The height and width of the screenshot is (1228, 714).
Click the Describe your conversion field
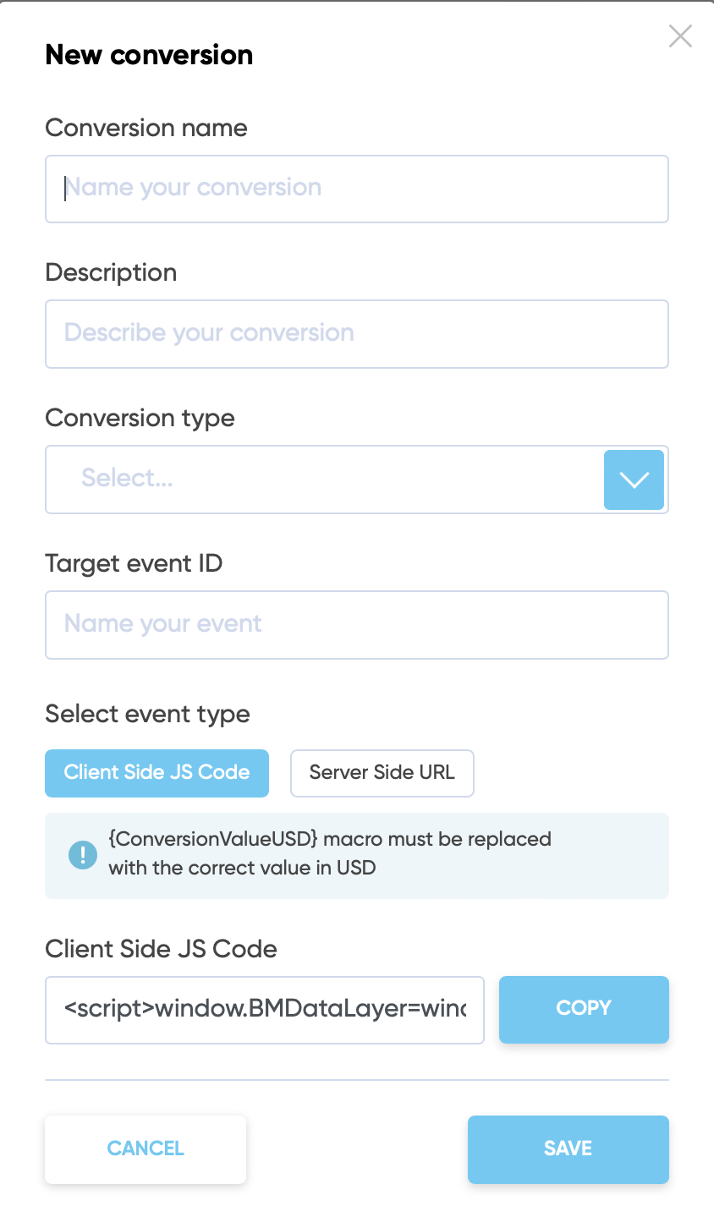pyautogui.click(x=356, y=334)
